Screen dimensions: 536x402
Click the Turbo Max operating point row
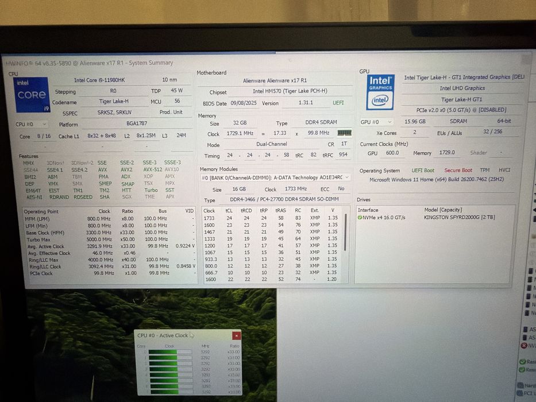point(109,239)
